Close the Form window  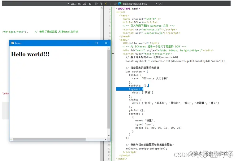[106, 43]
